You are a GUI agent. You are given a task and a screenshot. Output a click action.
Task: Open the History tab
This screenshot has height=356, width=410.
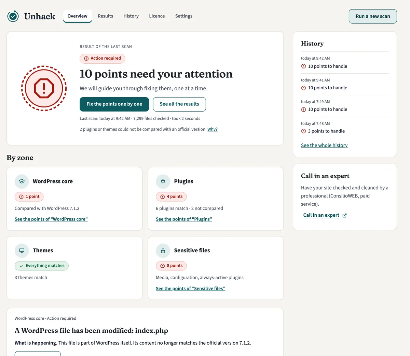[131, 16]
